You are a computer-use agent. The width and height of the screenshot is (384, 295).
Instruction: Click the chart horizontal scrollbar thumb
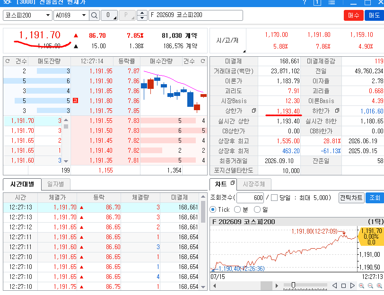click(x=266, y=286)
